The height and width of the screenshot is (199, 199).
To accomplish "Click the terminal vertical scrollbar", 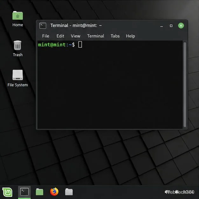I will click(x=185, y=85).
